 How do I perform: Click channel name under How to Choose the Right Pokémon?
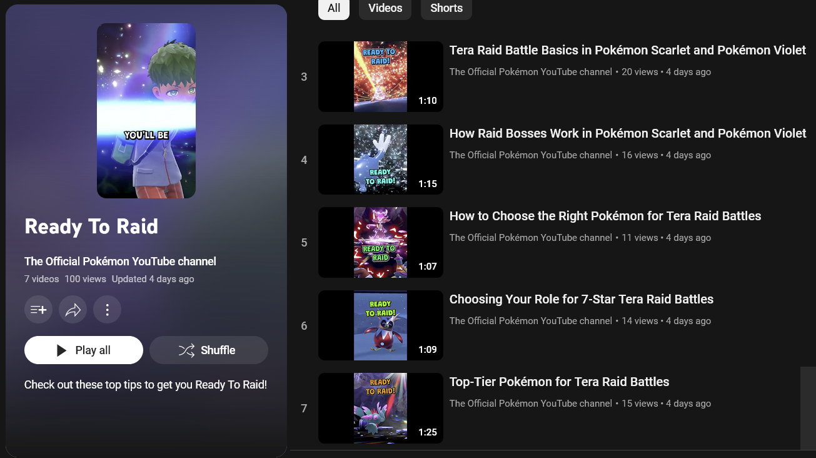pos(531,238)
